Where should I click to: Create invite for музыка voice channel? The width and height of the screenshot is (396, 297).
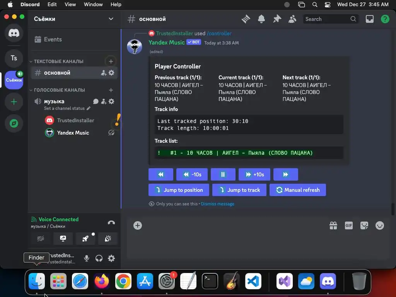click(x=104, y=102)
